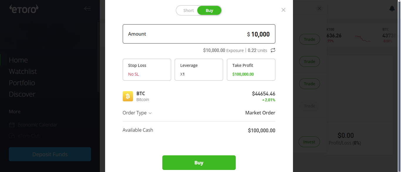This screenshot has width=401, height=172.
Task: Open Watchlist from the sidebar
Action: pyautogui.click(x=23, y=72)
